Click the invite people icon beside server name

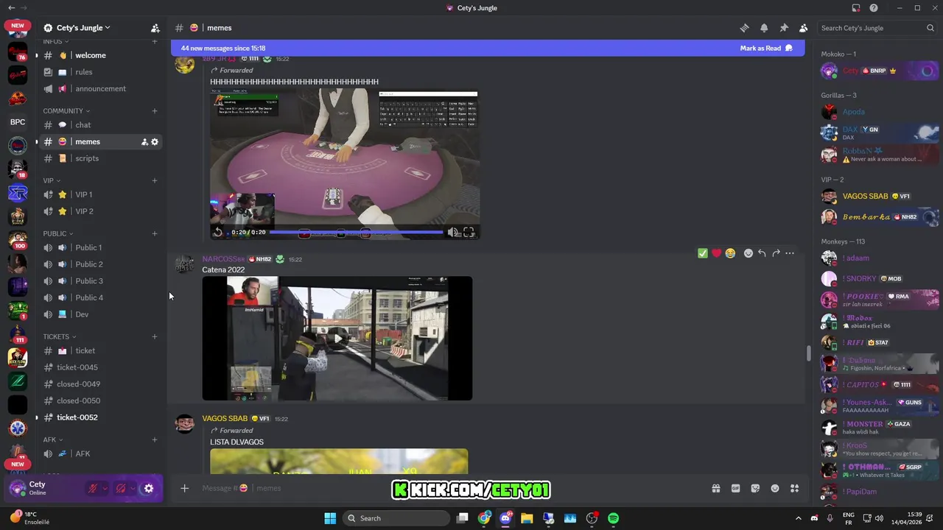(x=155, y=28)
